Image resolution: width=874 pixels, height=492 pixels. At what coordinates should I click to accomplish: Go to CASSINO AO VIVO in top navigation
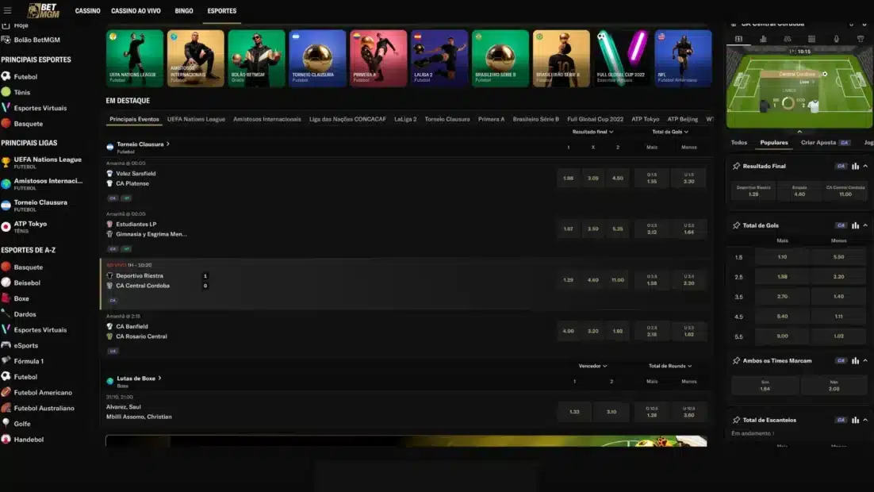[x=136, y=11]
